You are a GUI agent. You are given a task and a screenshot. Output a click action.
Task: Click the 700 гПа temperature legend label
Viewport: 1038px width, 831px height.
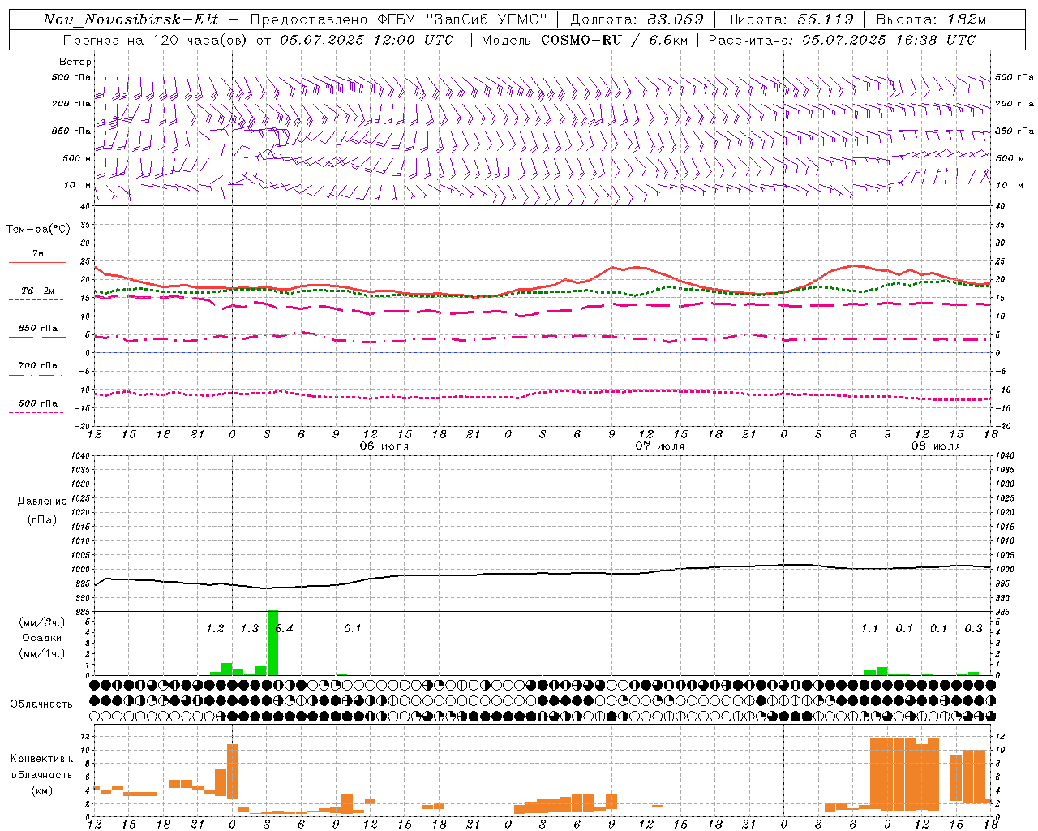click(x=38, y=365)
